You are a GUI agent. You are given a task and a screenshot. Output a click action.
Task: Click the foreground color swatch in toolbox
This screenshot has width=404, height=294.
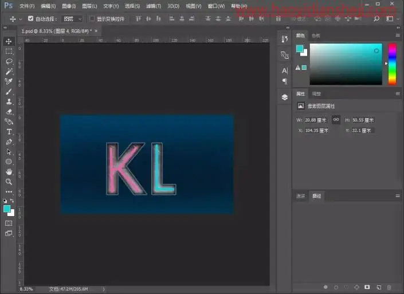pos(7,209)
